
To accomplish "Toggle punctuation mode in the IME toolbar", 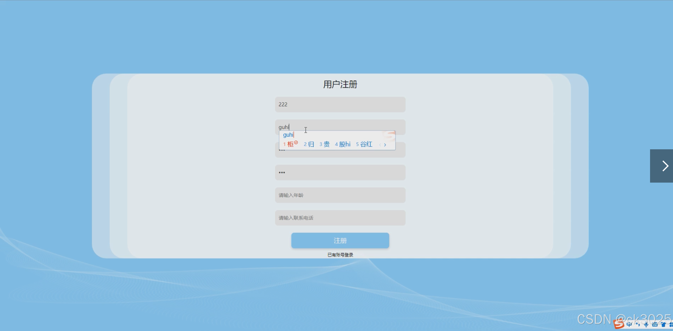I will [638, 325].
